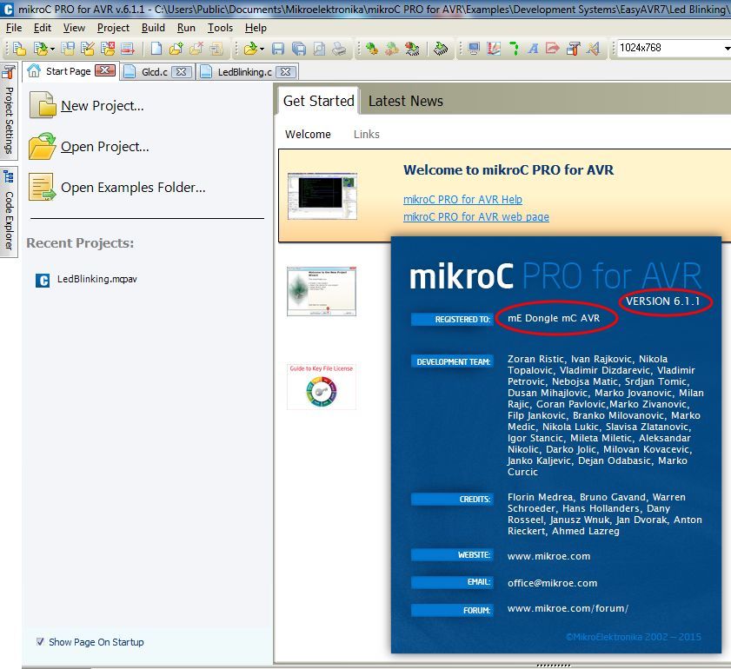Open the 1024x768 resolution combo box
731x669 pixels.
click(x=675, y=48)
